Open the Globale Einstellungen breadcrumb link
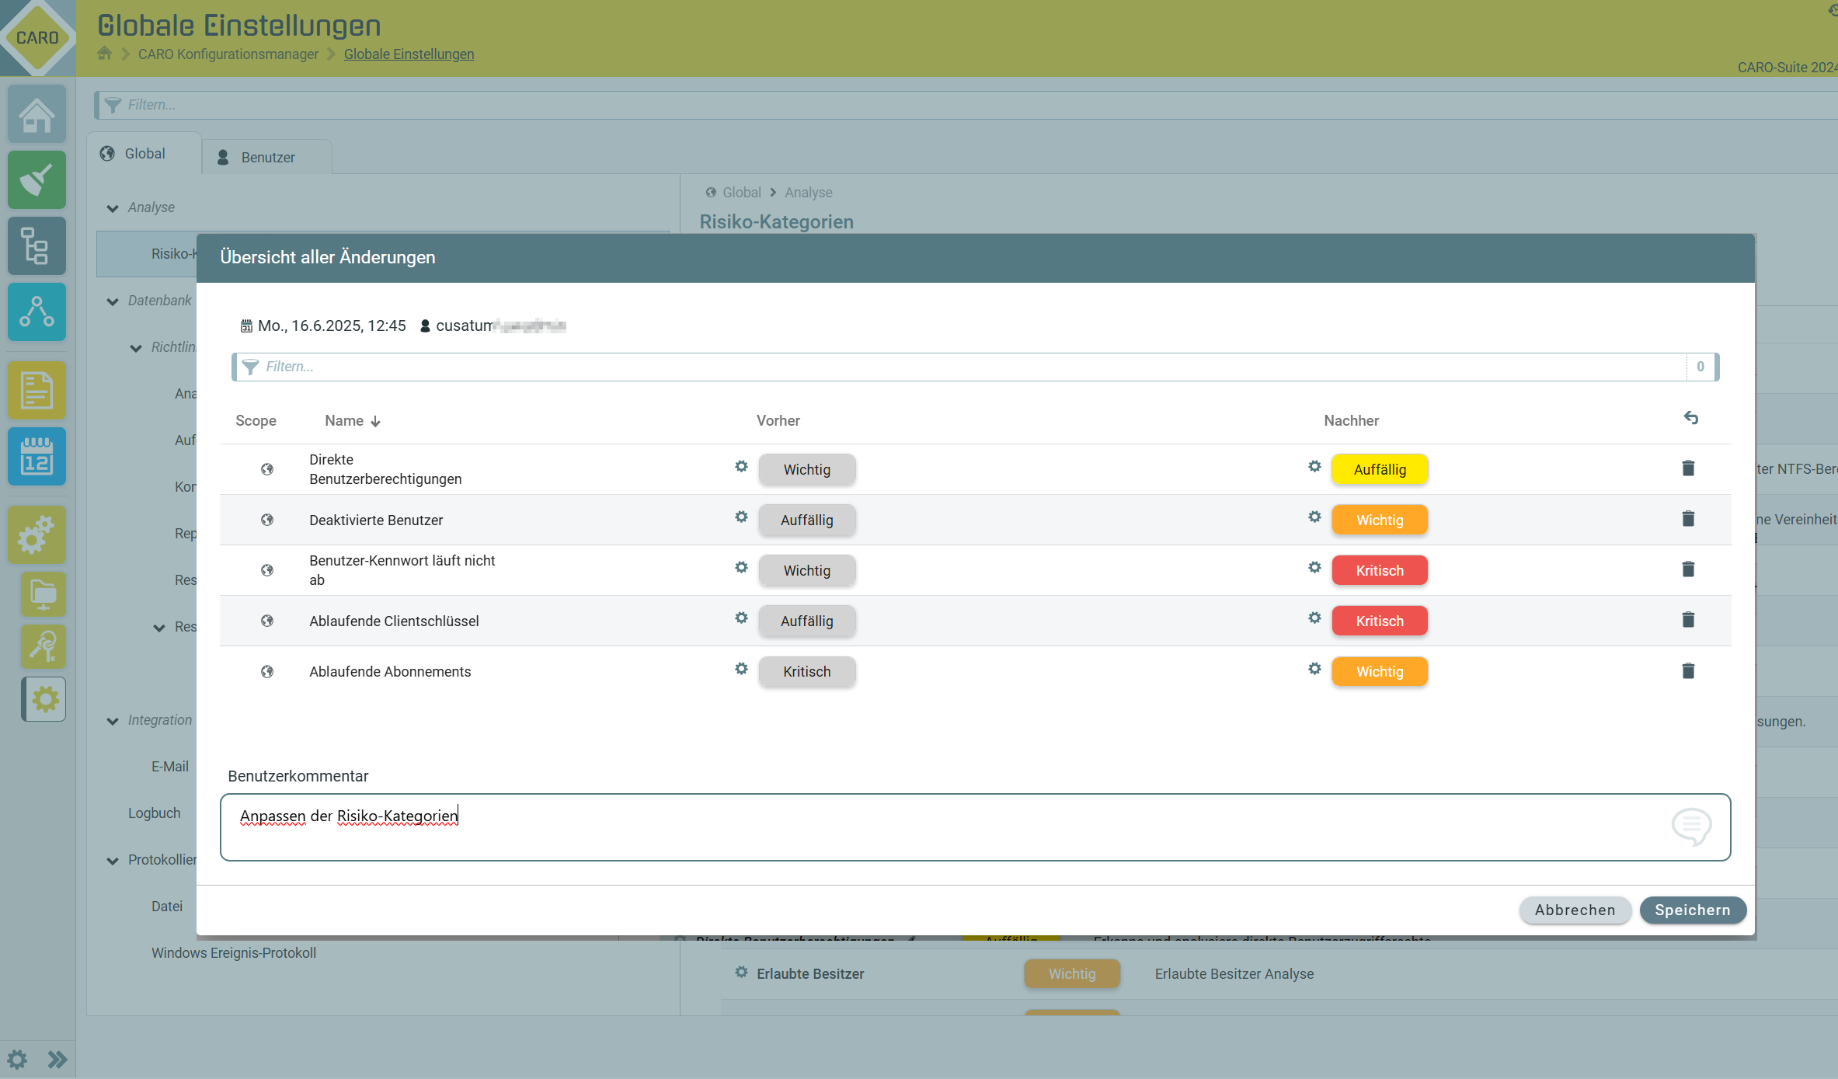The image size is (1838, 1079). click(409, 54)
